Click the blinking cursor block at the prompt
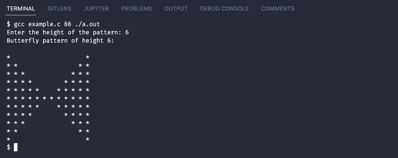Viewport: 398px width, 158px height. click(16, 147)
